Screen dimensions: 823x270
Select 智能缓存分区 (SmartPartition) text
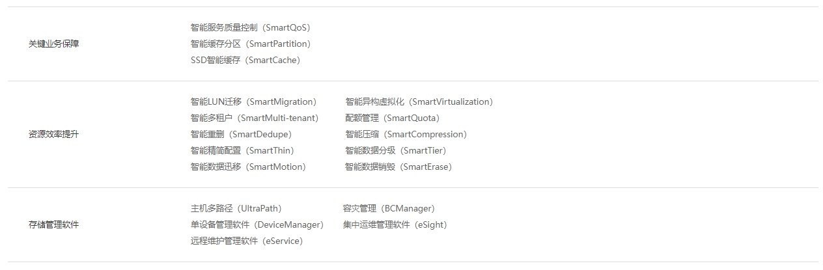point(251,44)
